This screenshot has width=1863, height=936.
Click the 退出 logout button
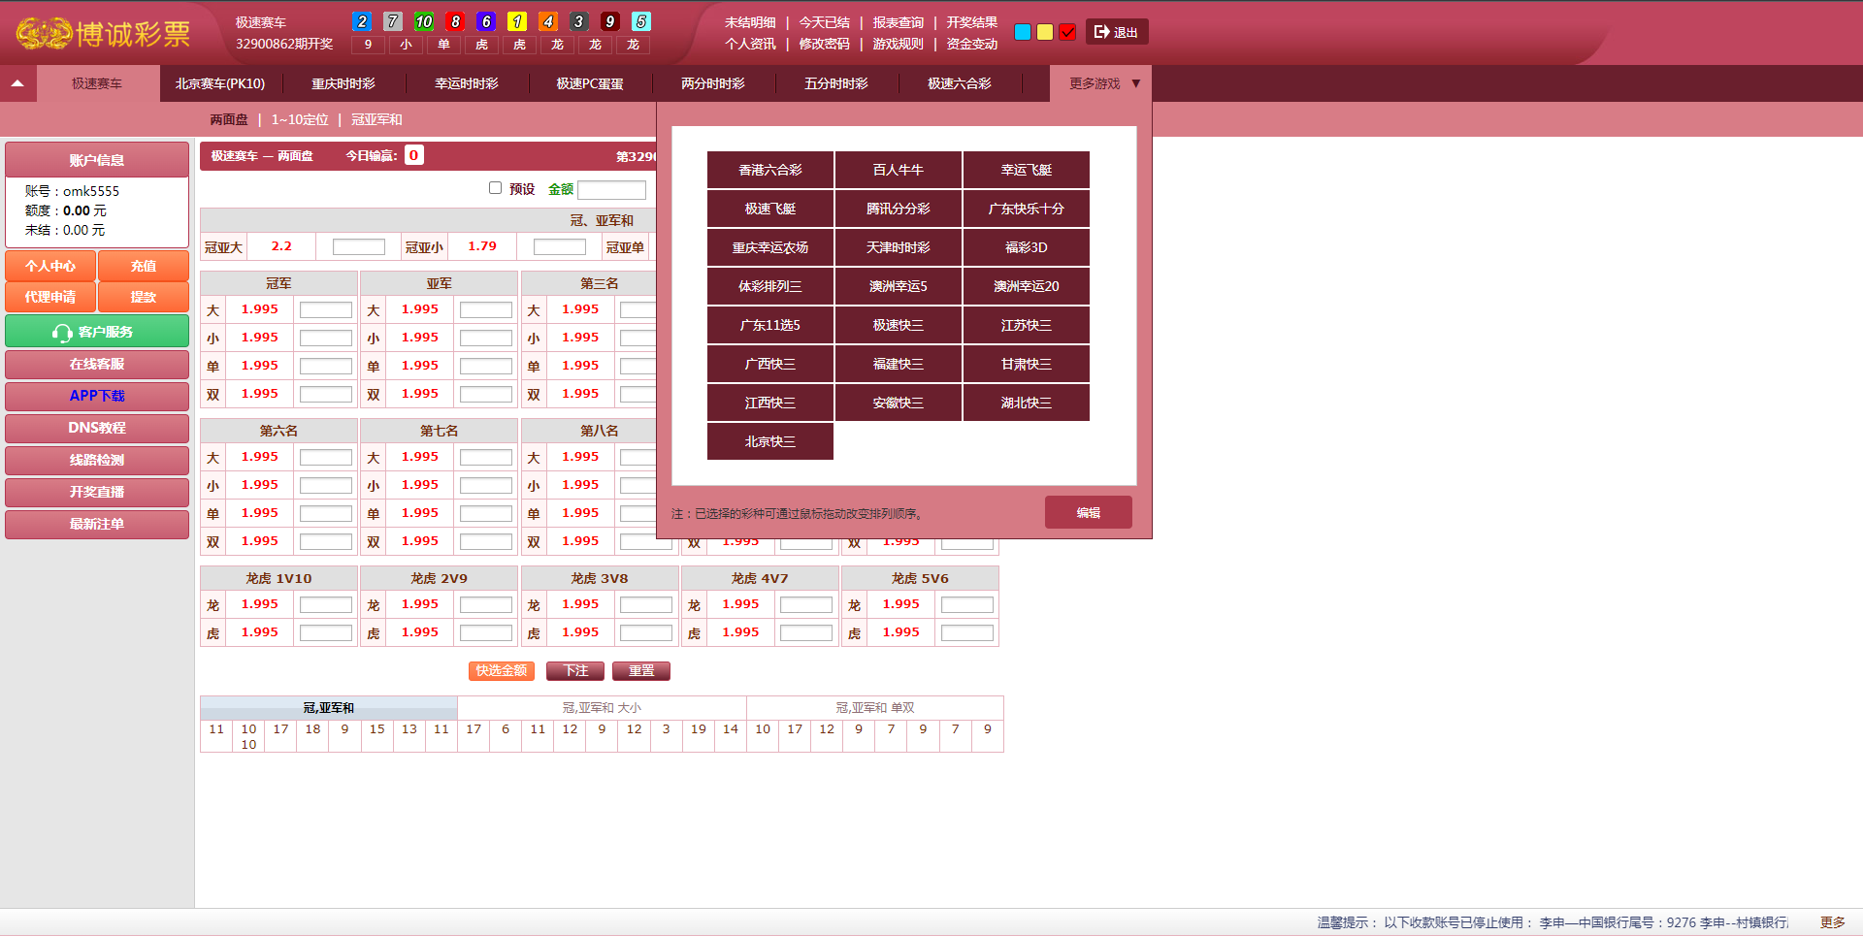pyautogui.click(x=1116, y=32)
